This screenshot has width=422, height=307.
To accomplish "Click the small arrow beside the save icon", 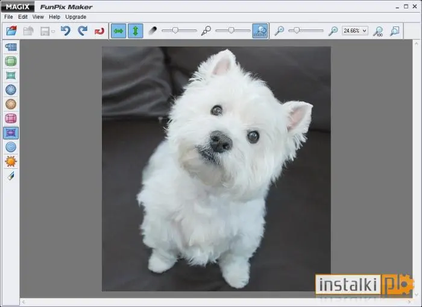I will (x=53, y=31).
